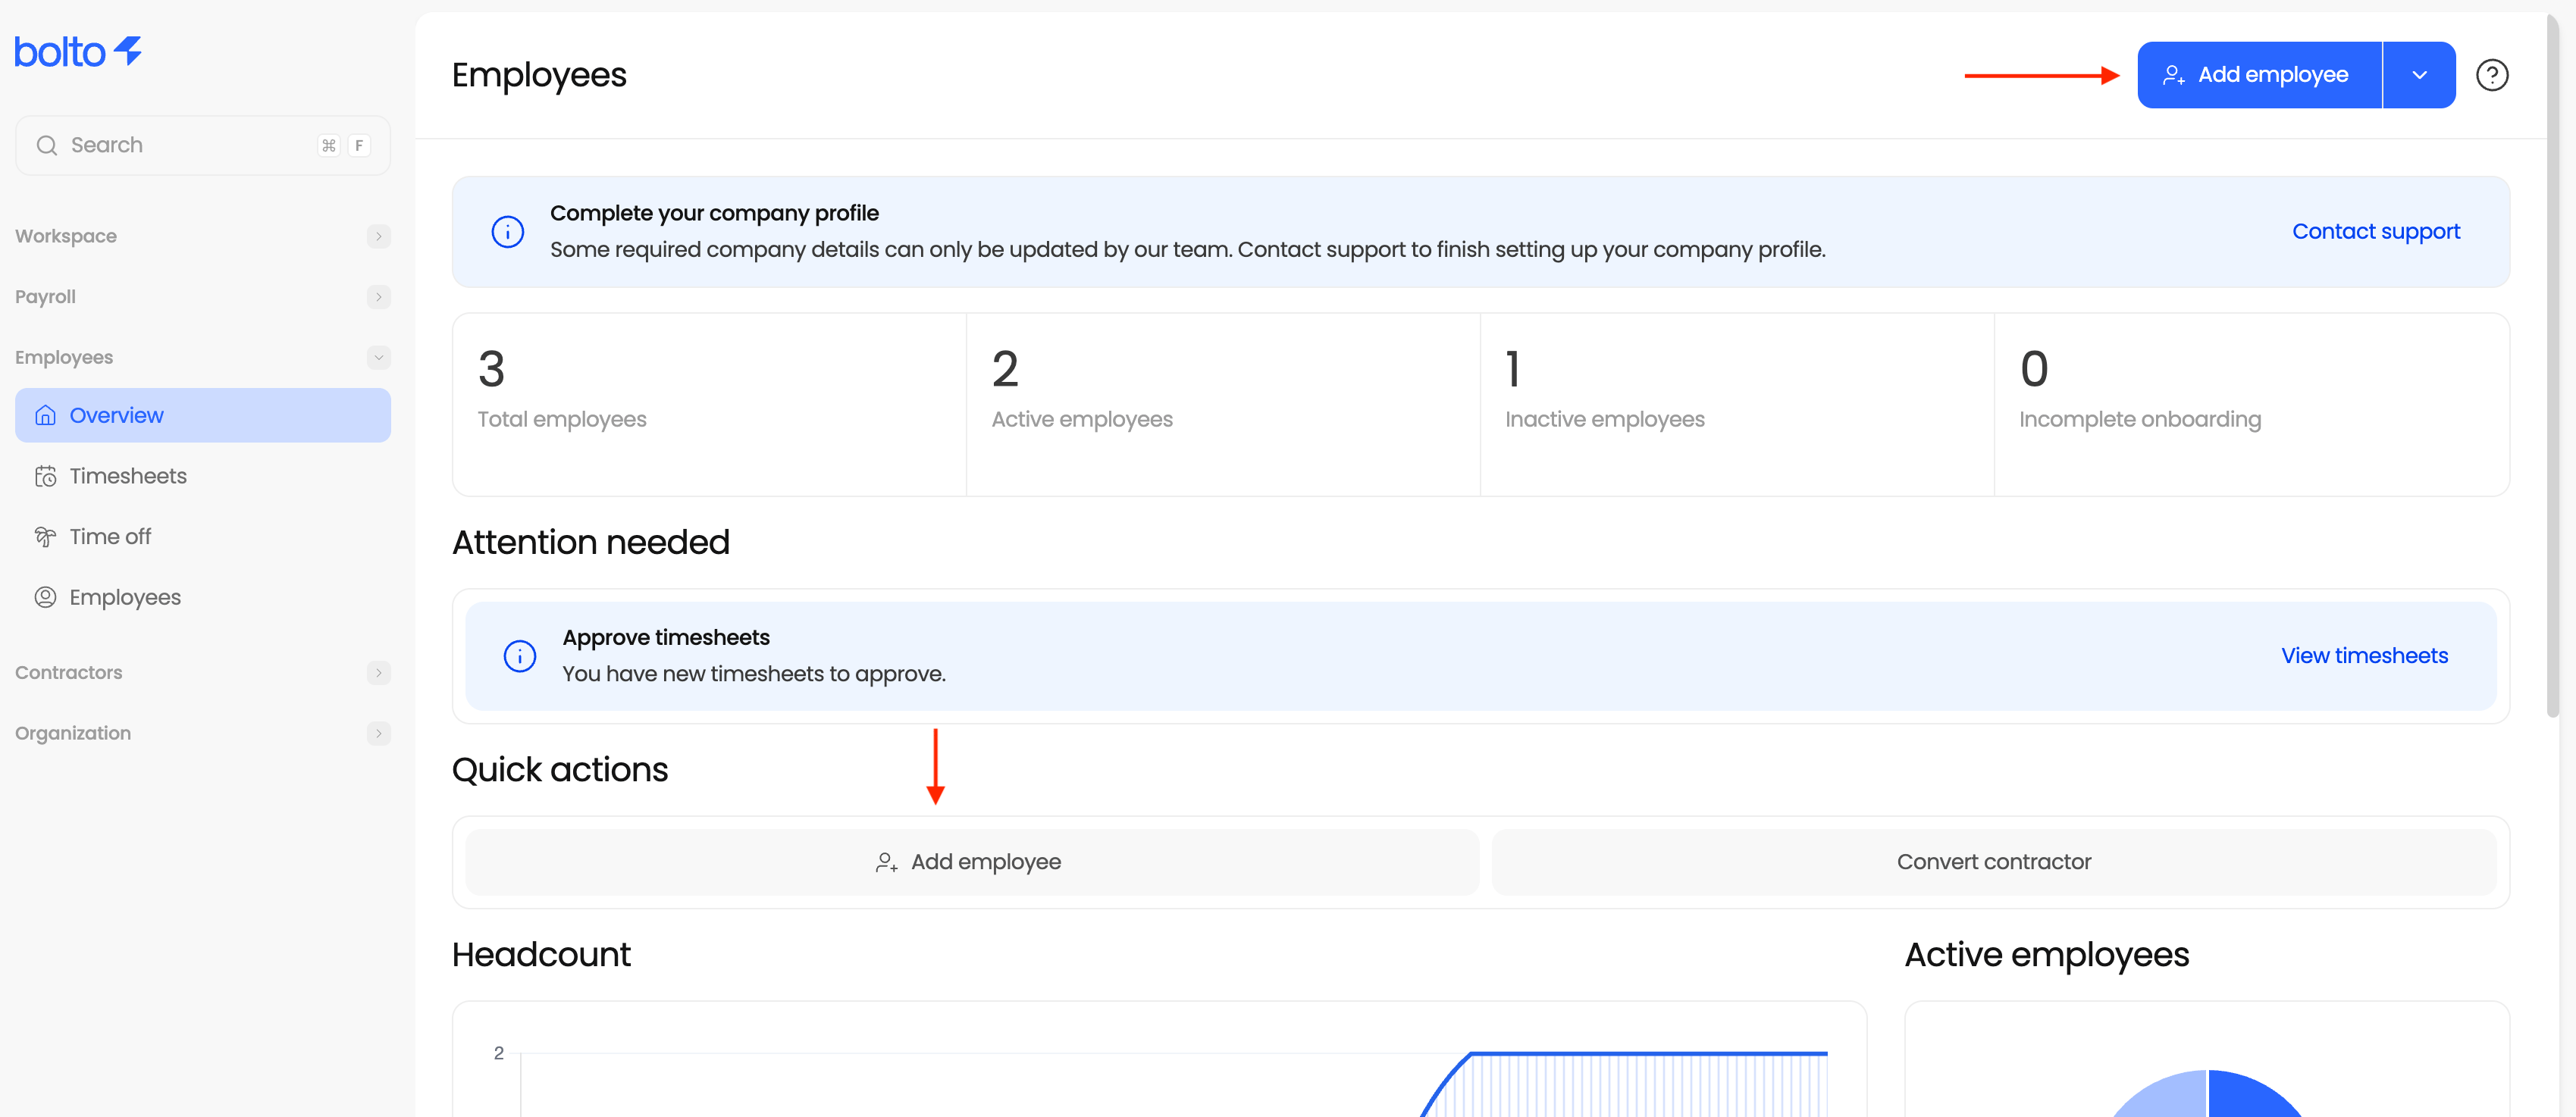Image resolution: width=2576 pixels, height=1117 pixels.
Task: Click the search magnifier icon
Action: [x=46, y=145]
